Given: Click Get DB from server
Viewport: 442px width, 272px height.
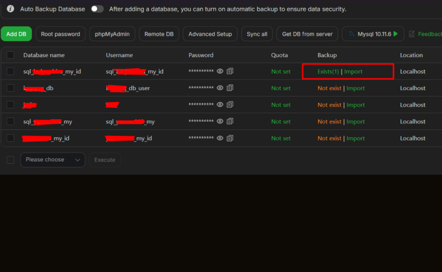Looking at the screenshot, I should click(x=307, y=34).
